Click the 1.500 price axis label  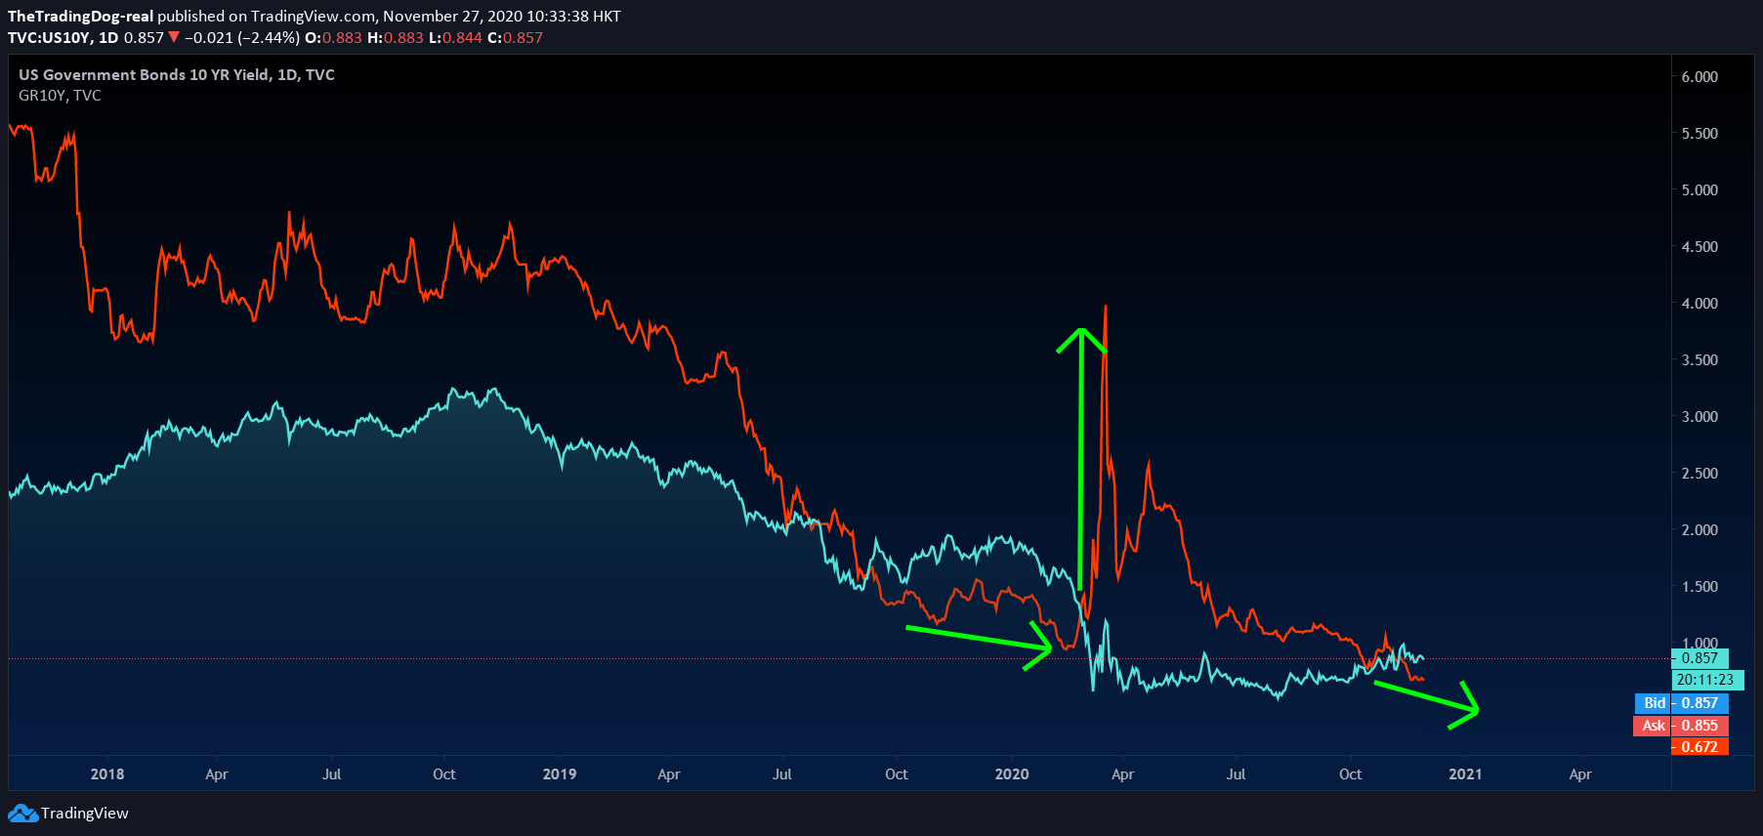(x=1700, y=586)
